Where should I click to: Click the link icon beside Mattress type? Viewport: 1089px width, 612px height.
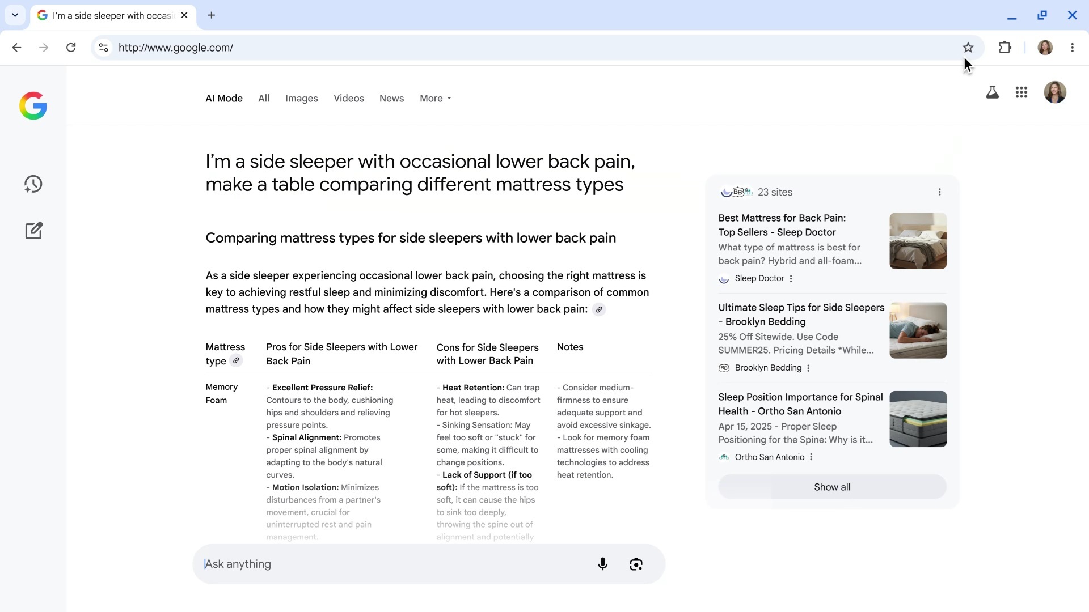(x=236, y=361)
